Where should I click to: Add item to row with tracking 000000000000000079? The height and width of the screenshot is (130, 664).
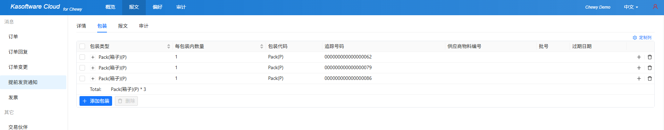(x=639, y=68)
